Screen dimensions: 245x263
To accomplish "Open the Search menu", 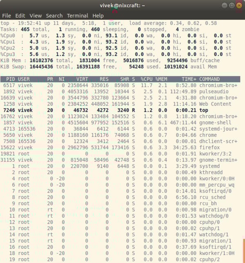I will point(54,16).
